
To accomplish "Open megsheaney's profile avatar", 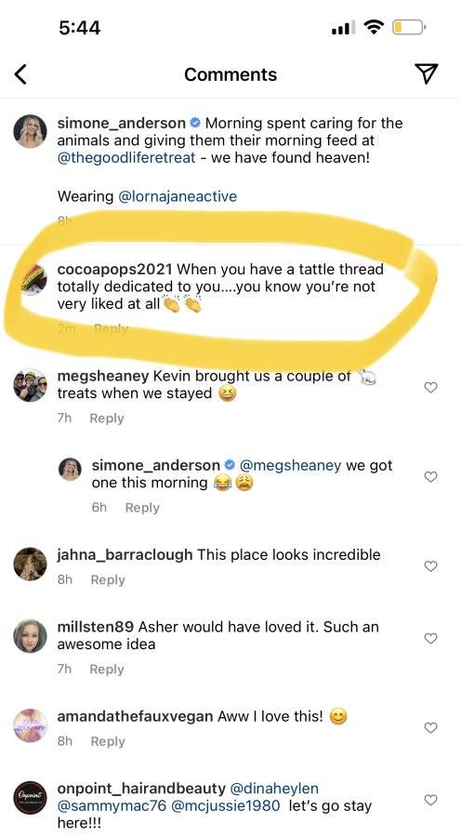I will 31,385.
